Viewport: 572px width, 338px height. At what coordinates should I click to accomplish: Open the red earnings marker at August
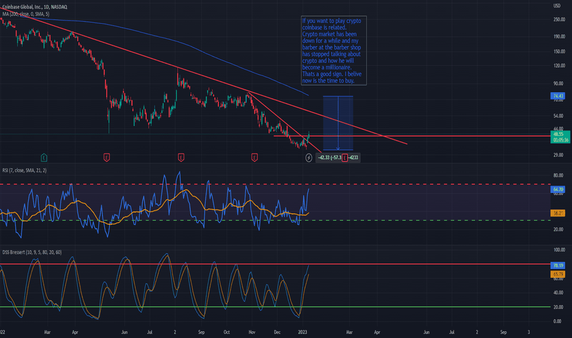pyautogui.click(x=181, y=157)
